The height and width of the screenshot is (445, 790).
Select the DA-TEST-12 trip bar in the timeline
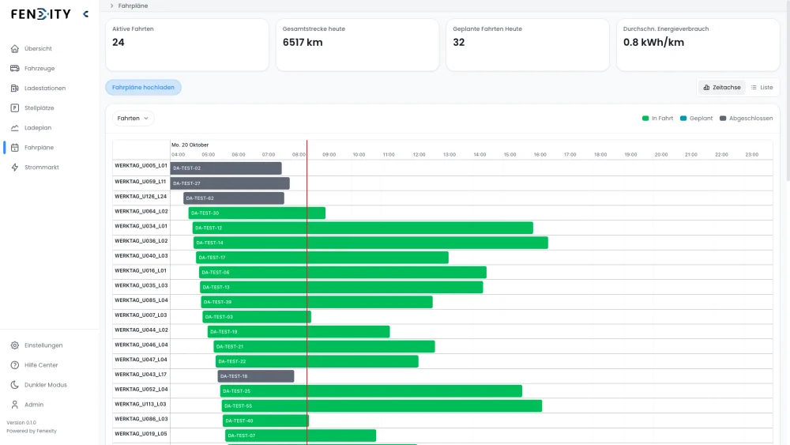click(363, 228)
